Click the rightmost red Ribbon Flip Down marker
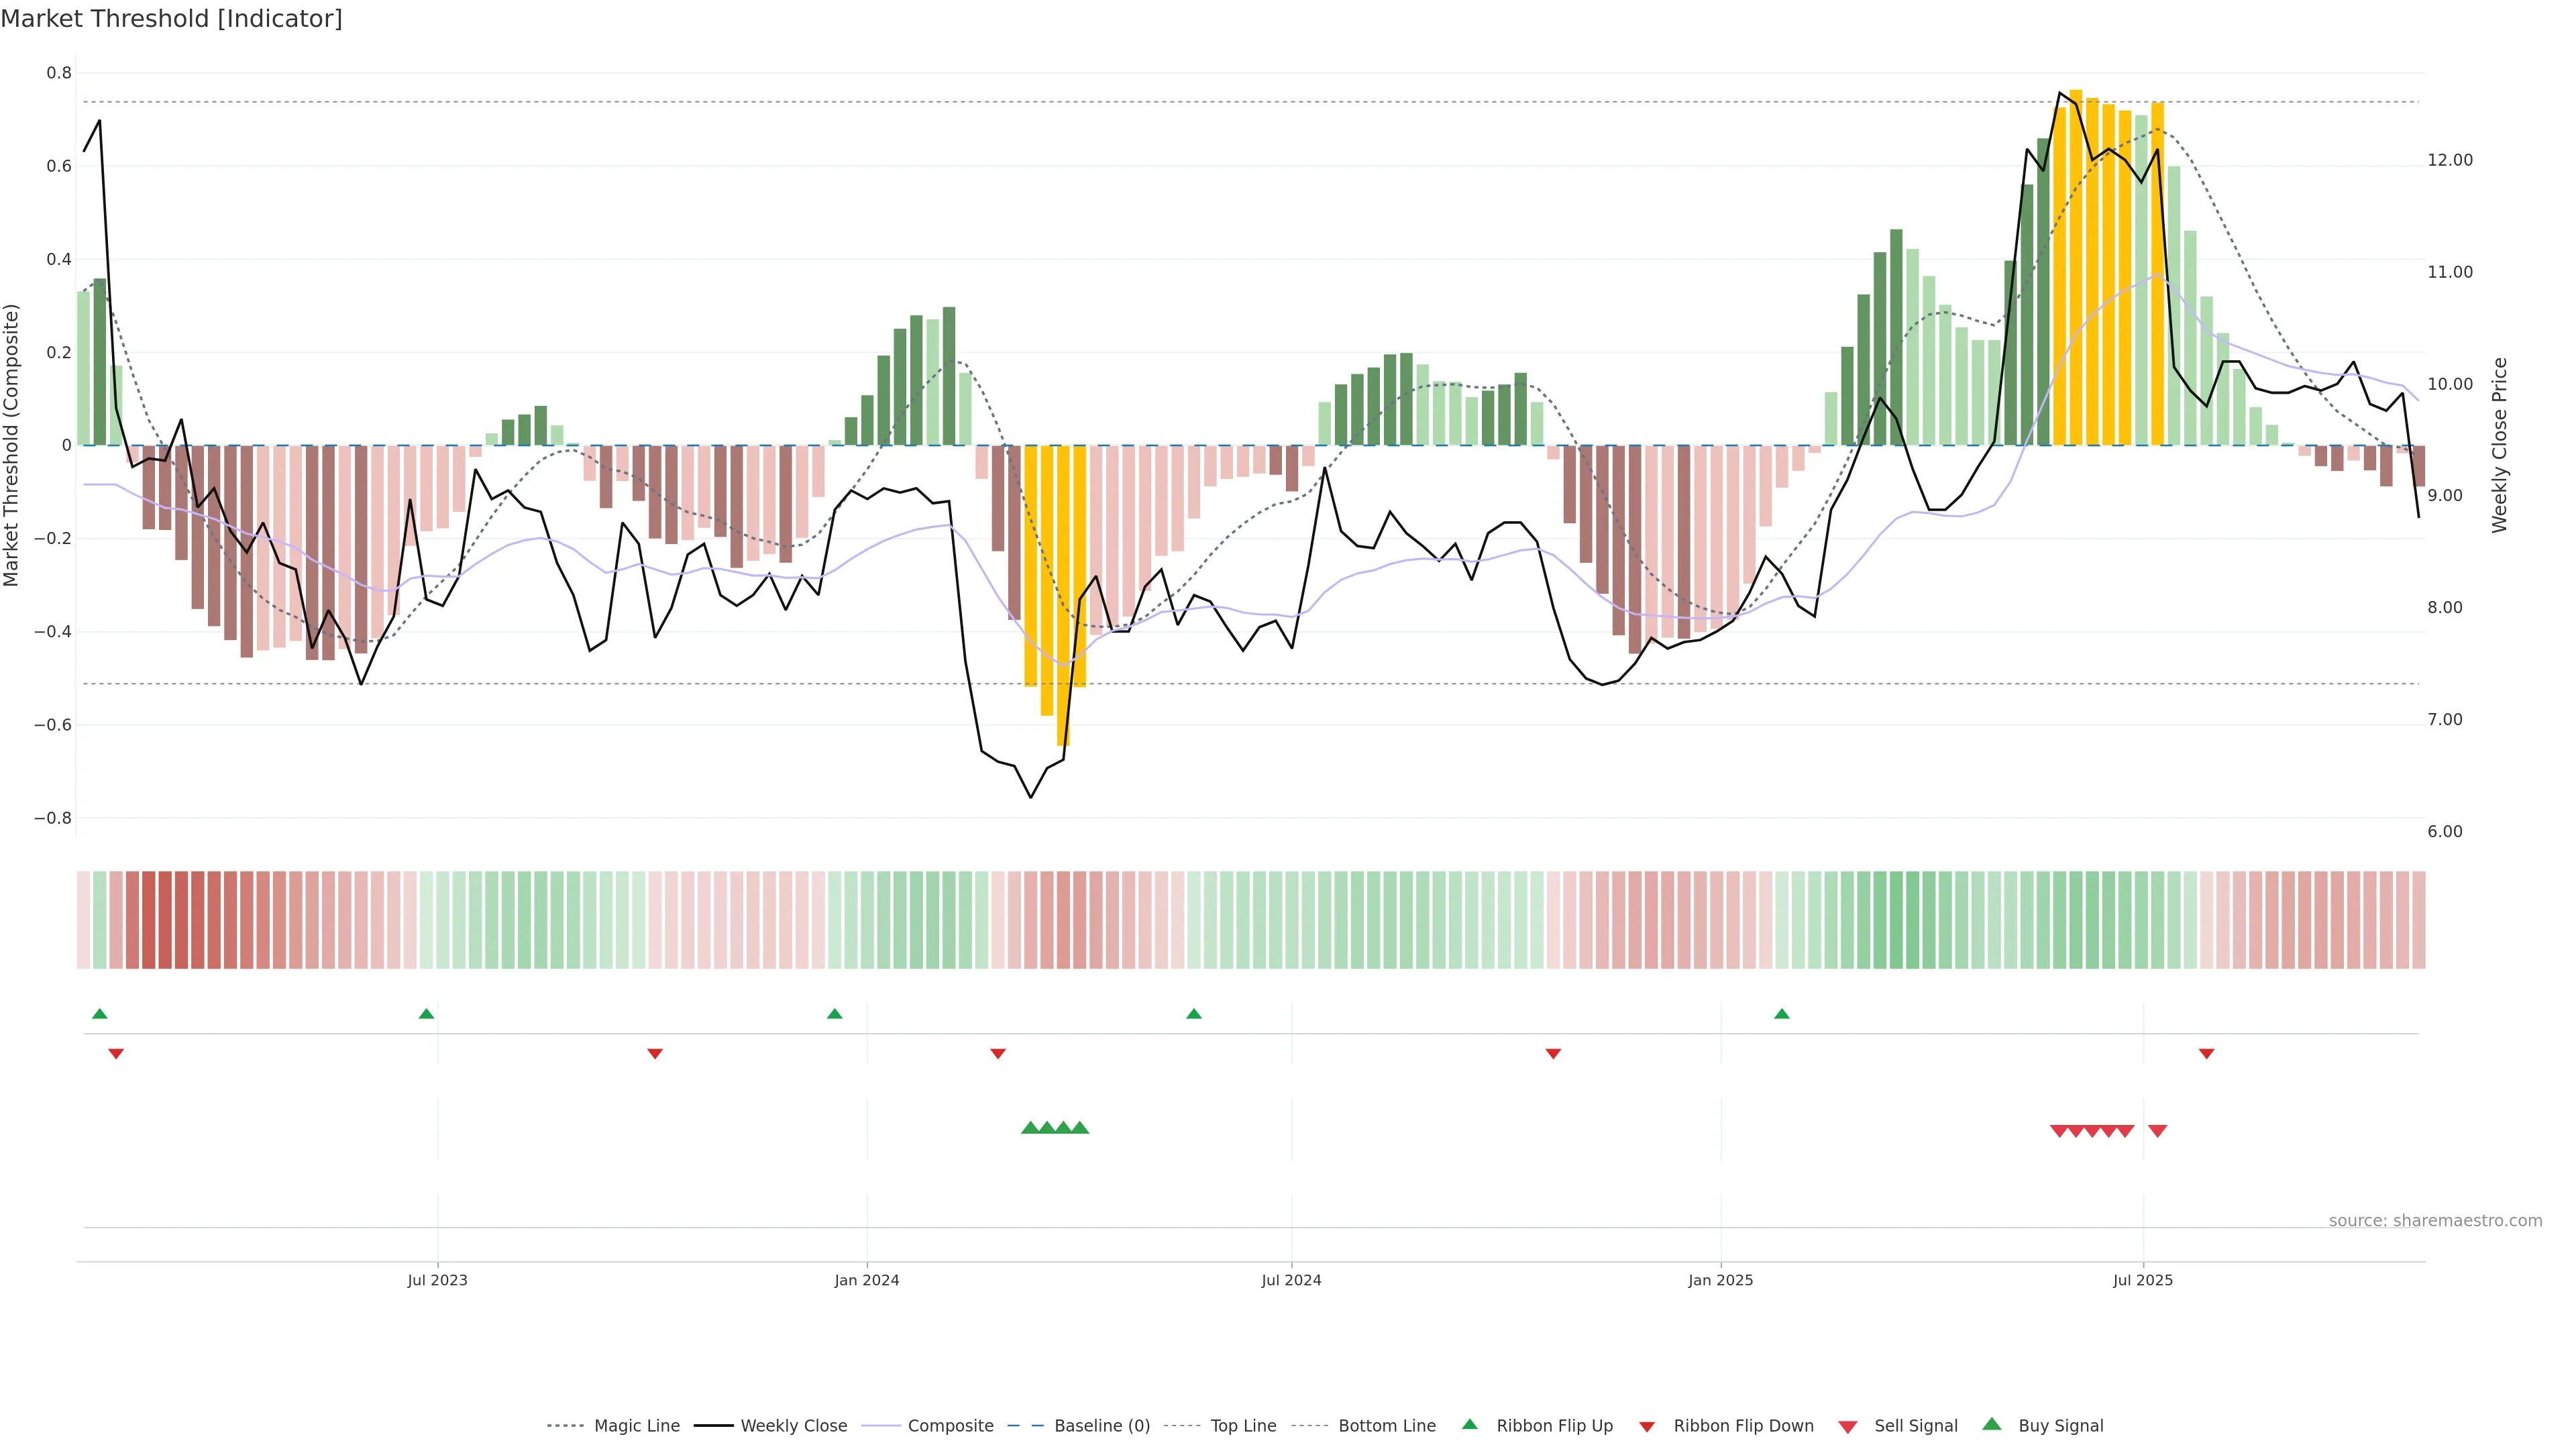 (x=2206, y=1053)
